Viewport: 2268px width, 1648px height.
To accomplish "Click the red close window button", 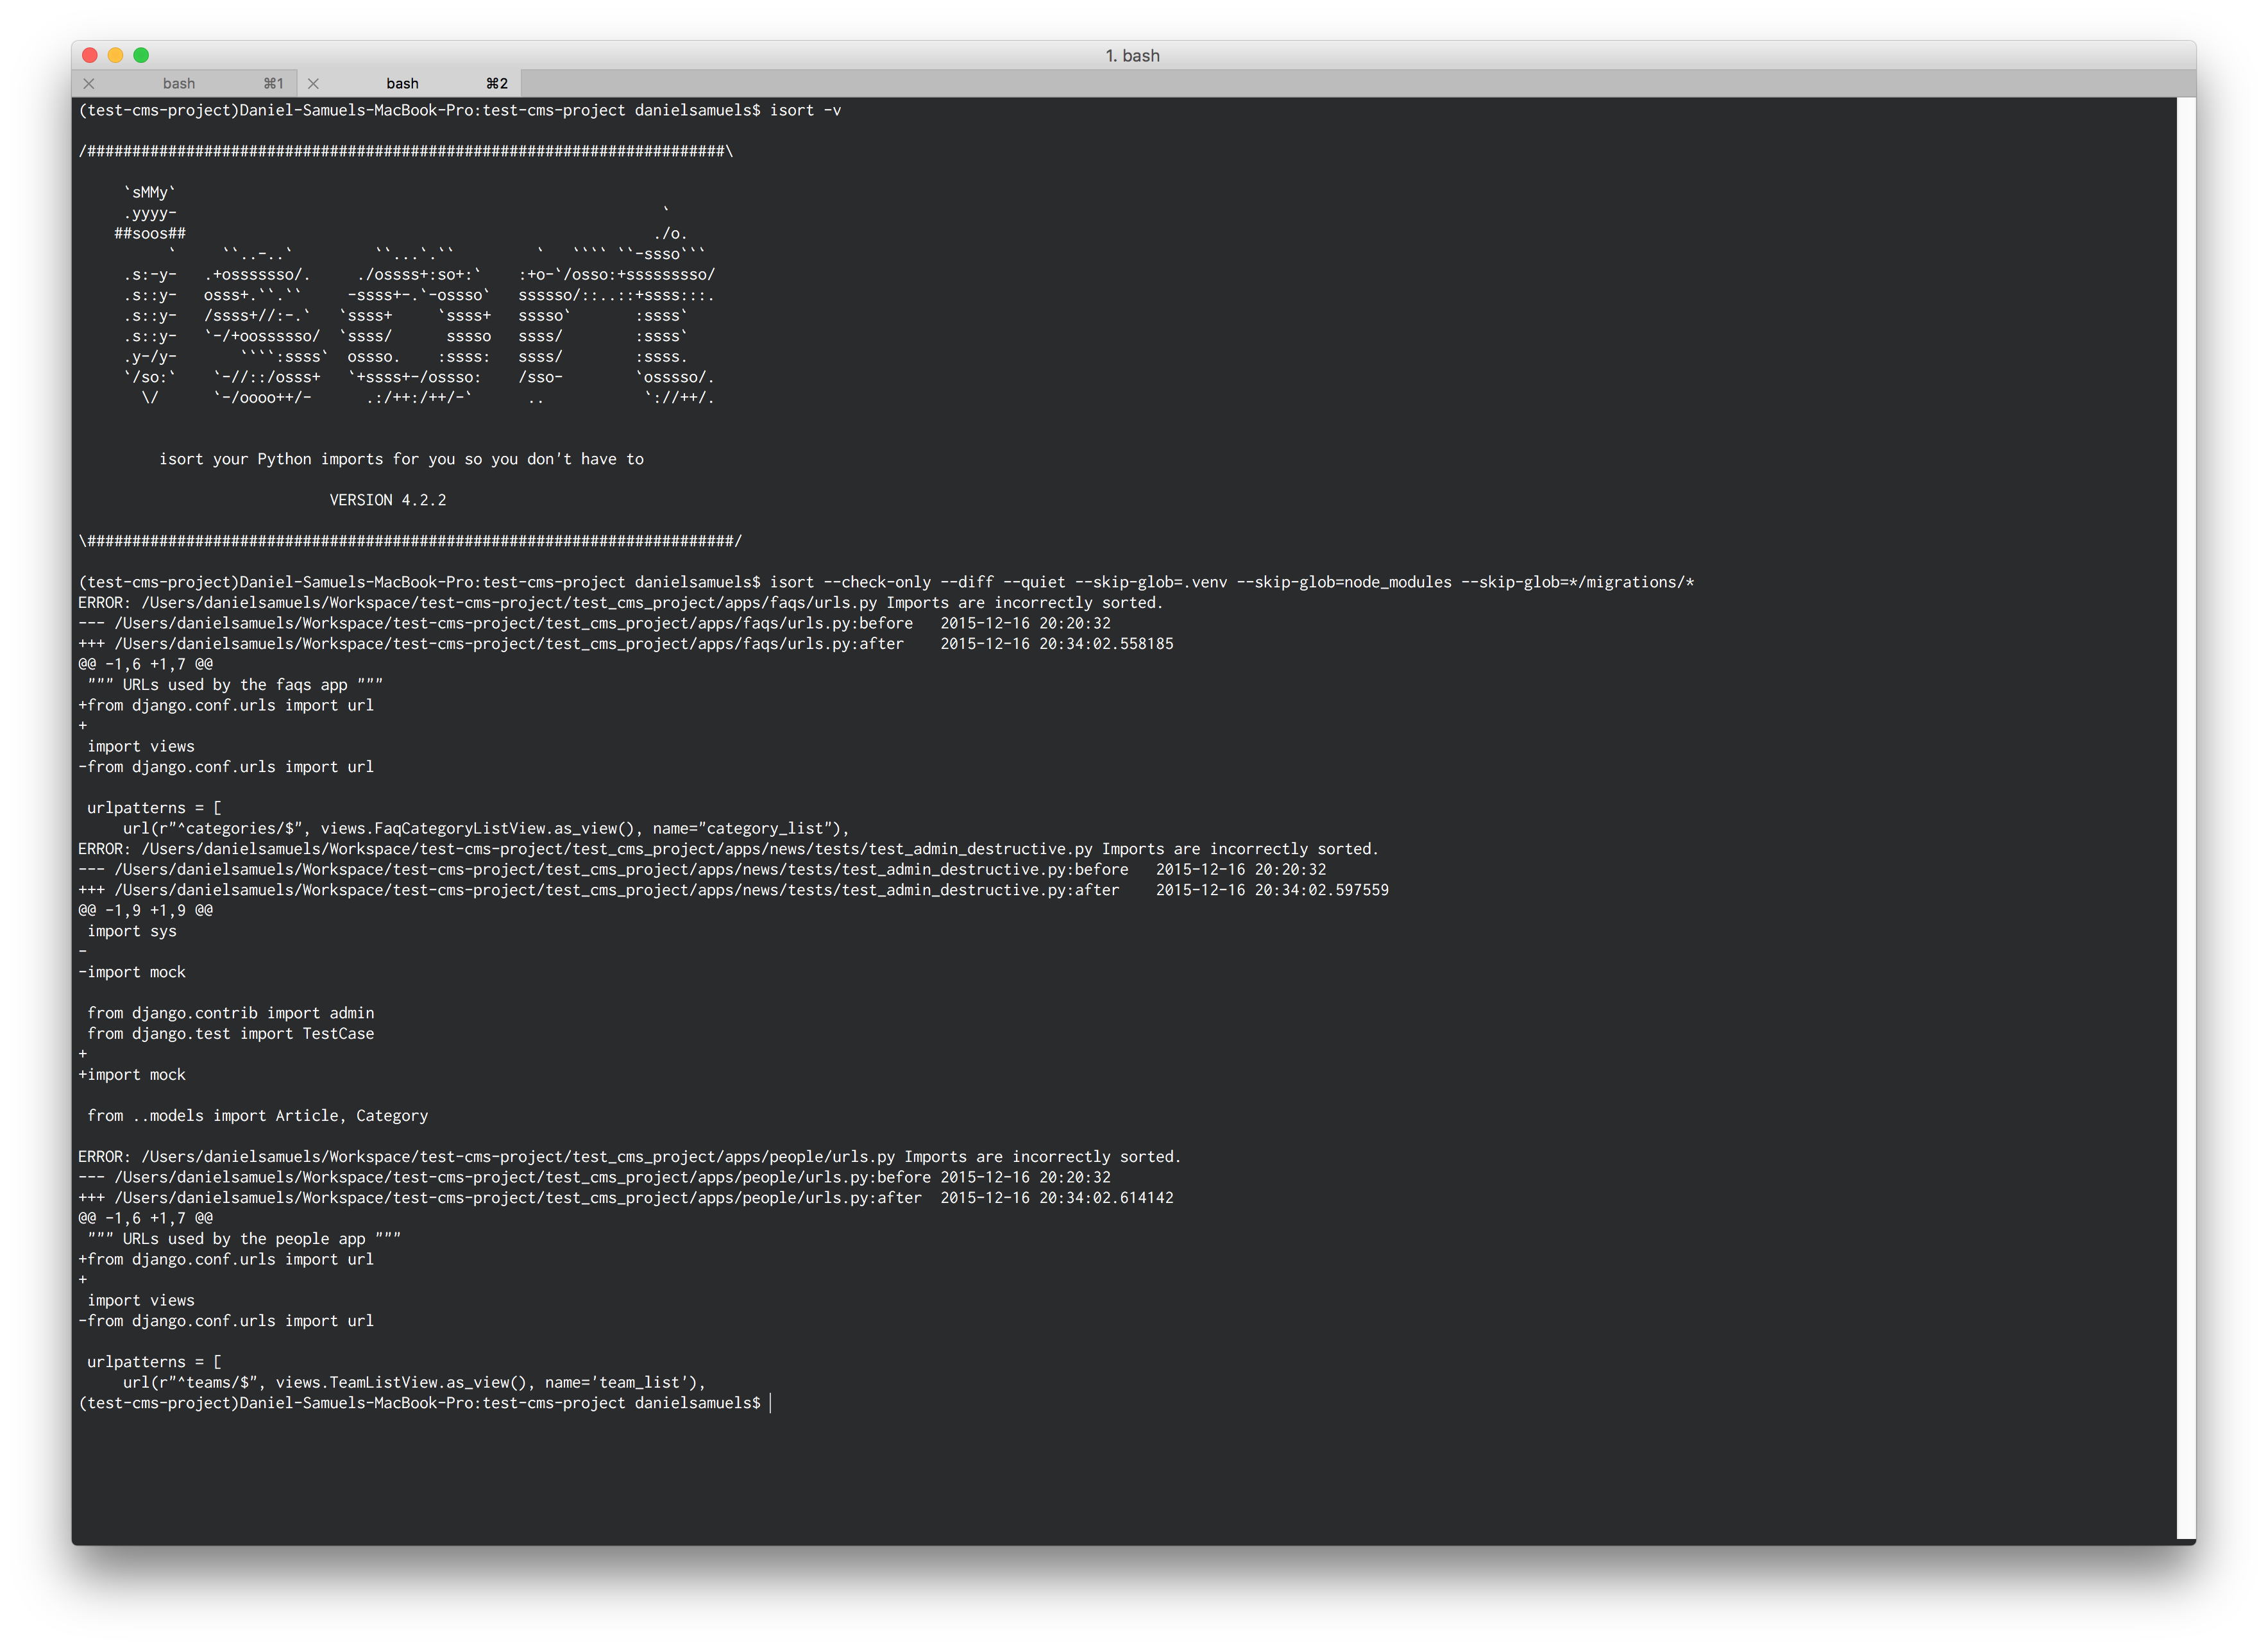I will [x=90, y=56].
